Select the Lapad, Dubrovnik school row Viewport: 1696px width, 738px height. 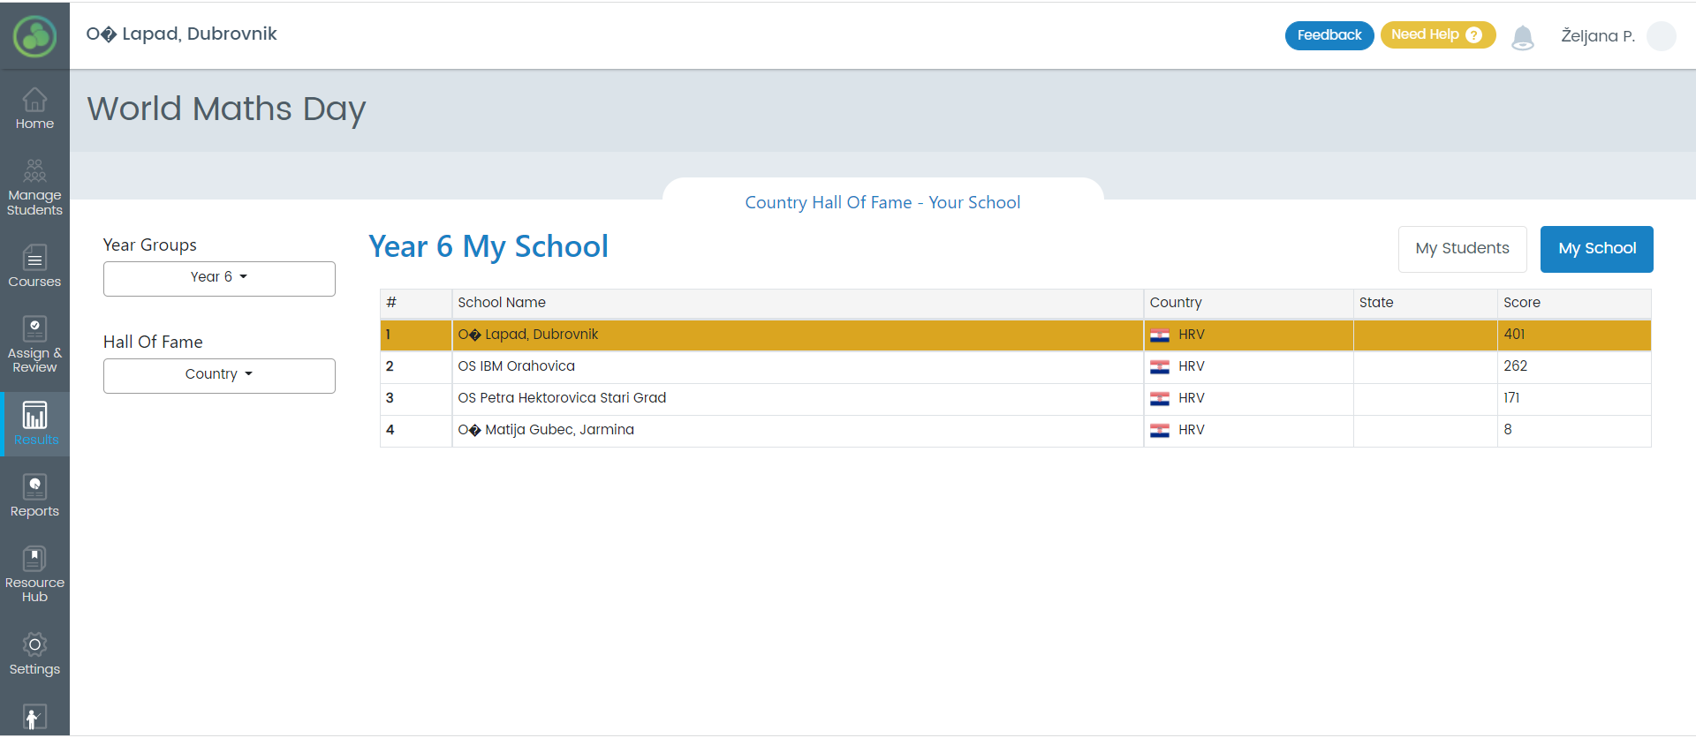click(x=1016, y=335)
